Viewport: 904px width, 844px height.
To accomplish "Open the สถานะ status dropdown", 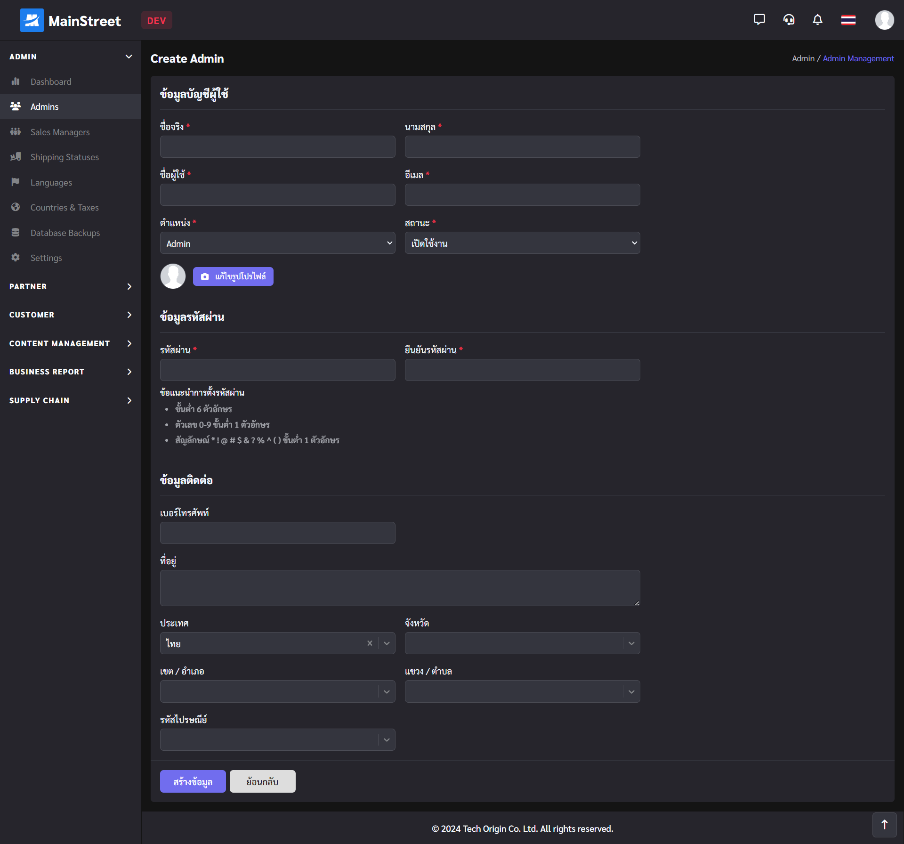I will coord(522,243).
